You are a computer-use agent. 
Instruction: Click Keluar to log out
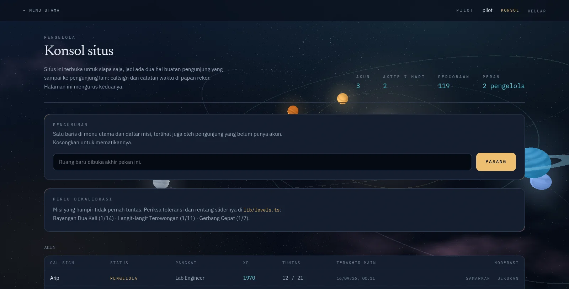(x=537, y=11)
